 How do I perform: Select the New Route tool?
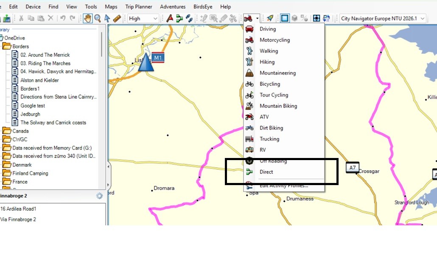pos(179,18)
